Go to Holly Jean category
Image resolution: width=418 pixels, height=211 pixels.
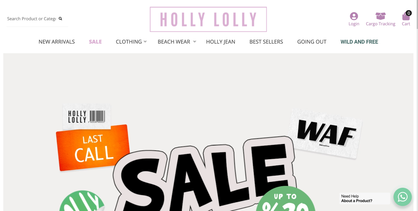(220, 42)
